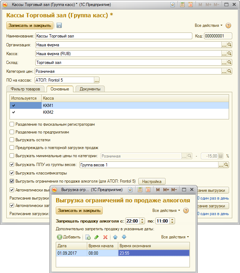This screenshot has width=240, height=273.
Task: Select date cell 01.09.2017
Action: click(x=72, y=253)
